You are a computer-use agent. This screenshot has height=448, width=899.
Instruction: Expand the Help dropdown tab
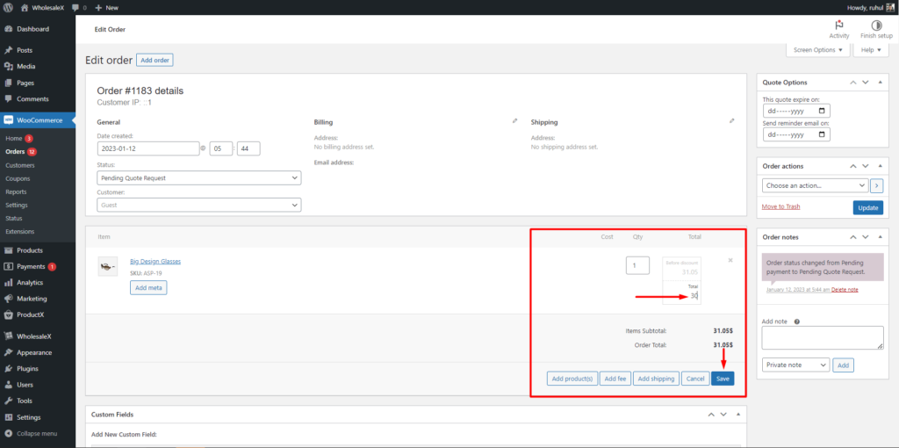click(871, 50)
